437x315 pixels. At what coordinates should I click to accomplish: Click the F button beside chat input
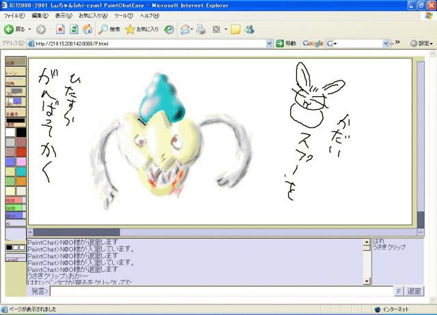(x=399, y=291)
